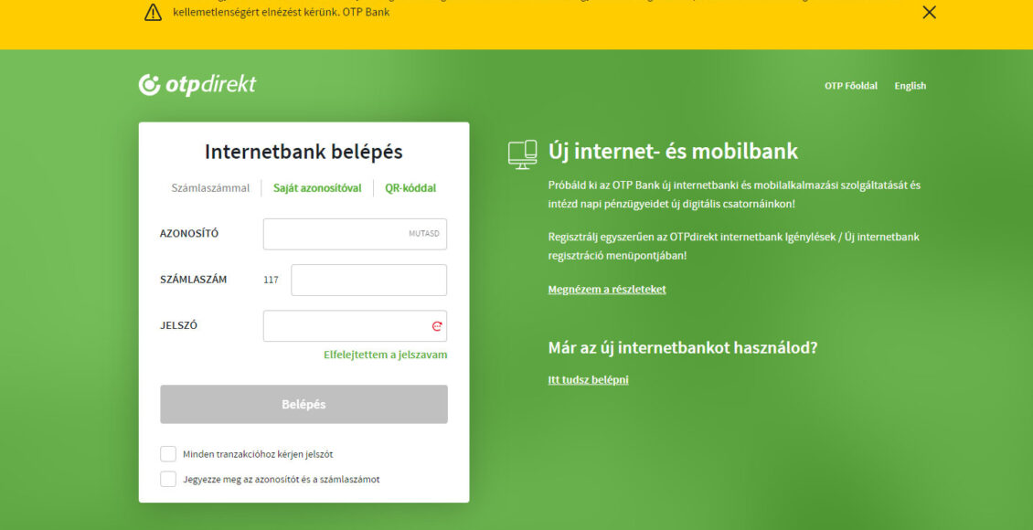Focus the Számlaszám input field

click(369, 280)
